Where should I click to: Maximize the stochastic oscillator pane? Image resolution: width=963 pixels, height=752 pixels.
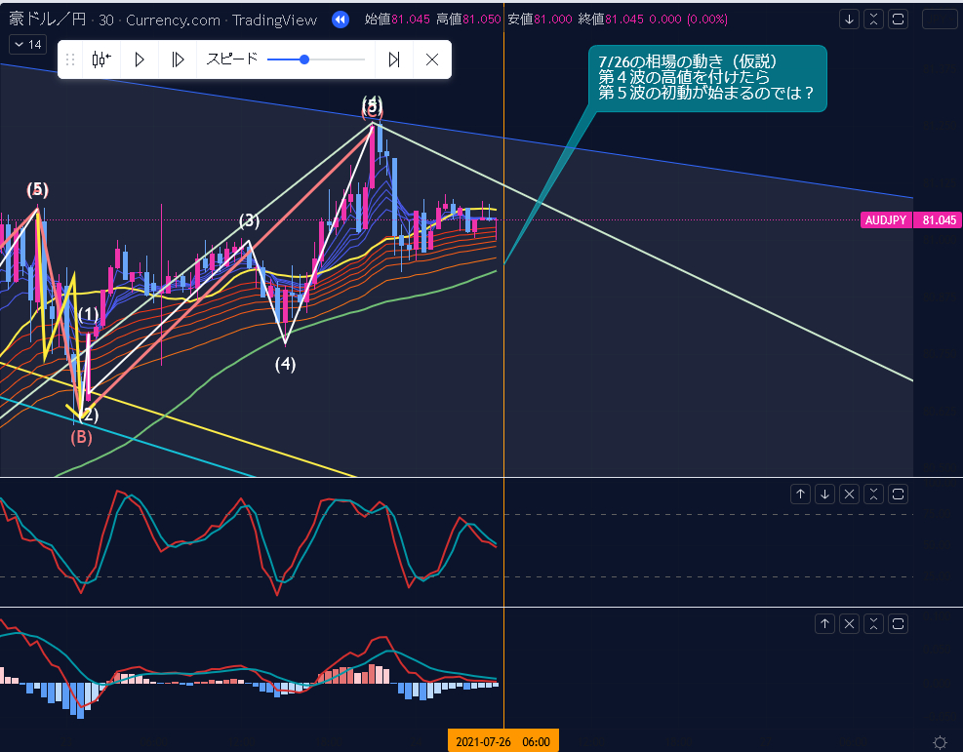899,494
